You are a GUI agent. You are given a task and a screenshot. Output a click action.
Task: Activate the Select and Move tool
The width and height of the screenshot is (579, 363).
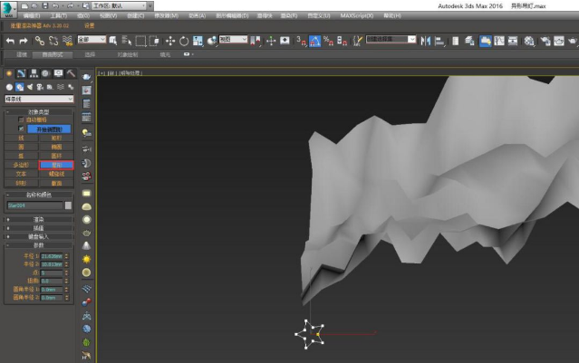click(x=170, y=41)
